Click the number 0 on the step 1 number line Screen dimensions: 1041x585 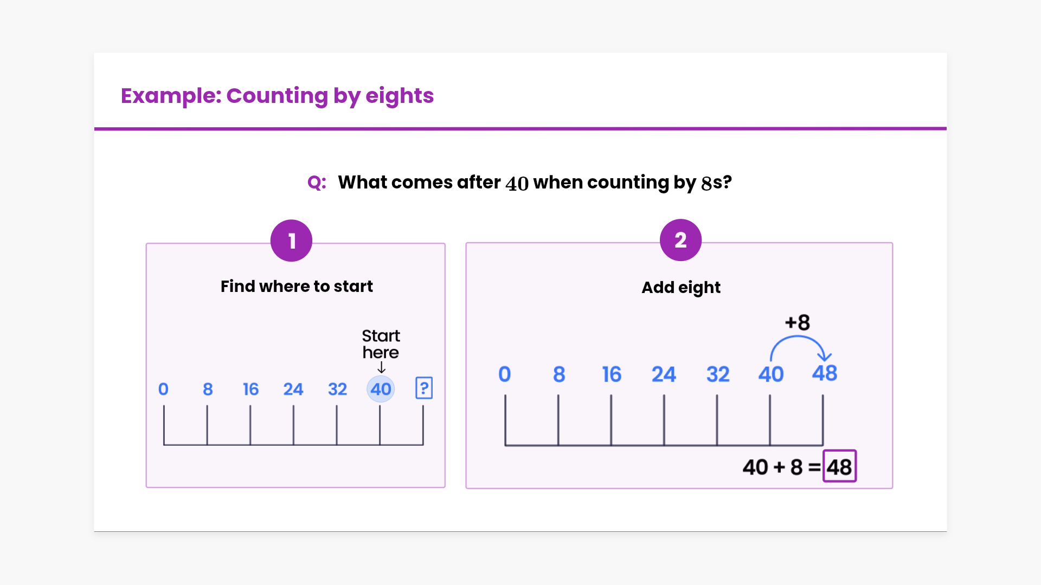pos(163,389)
